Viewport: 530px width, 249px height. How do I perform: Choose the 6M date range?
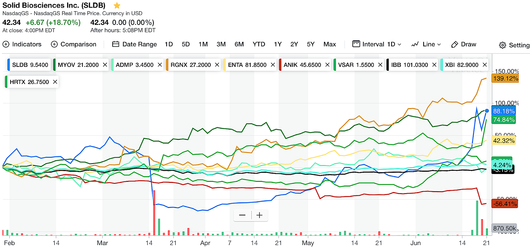239,44
